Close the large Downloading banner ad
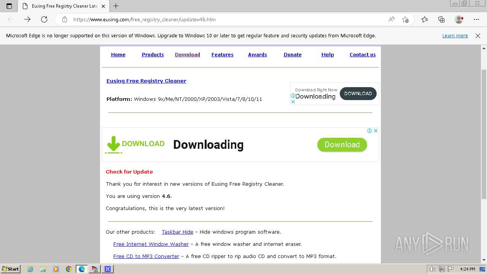Image resolution: width=487 pixels, height=274 pixels. pos(376,131)
